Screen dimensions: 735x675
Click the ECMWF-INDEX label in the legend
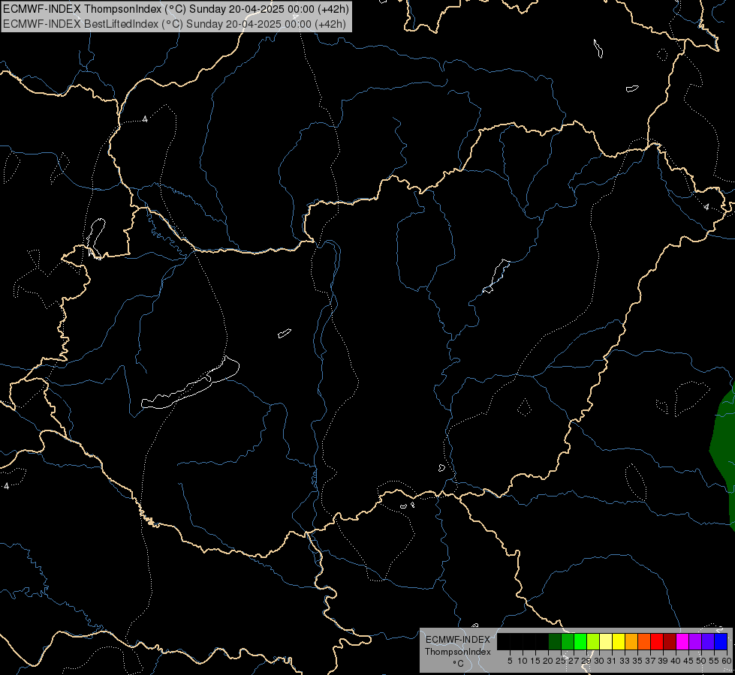click(457, 640)
